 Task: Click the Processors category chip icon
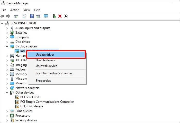coord(12,116)
